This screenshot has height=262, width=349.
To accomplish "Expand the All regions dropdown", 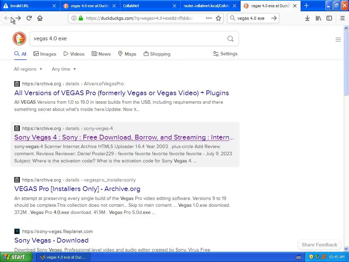I will click(x=28, y=69).
